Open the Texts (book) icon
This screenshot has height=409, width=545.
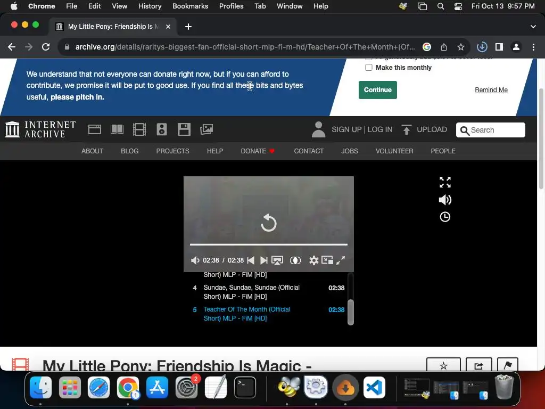(117, 129)
